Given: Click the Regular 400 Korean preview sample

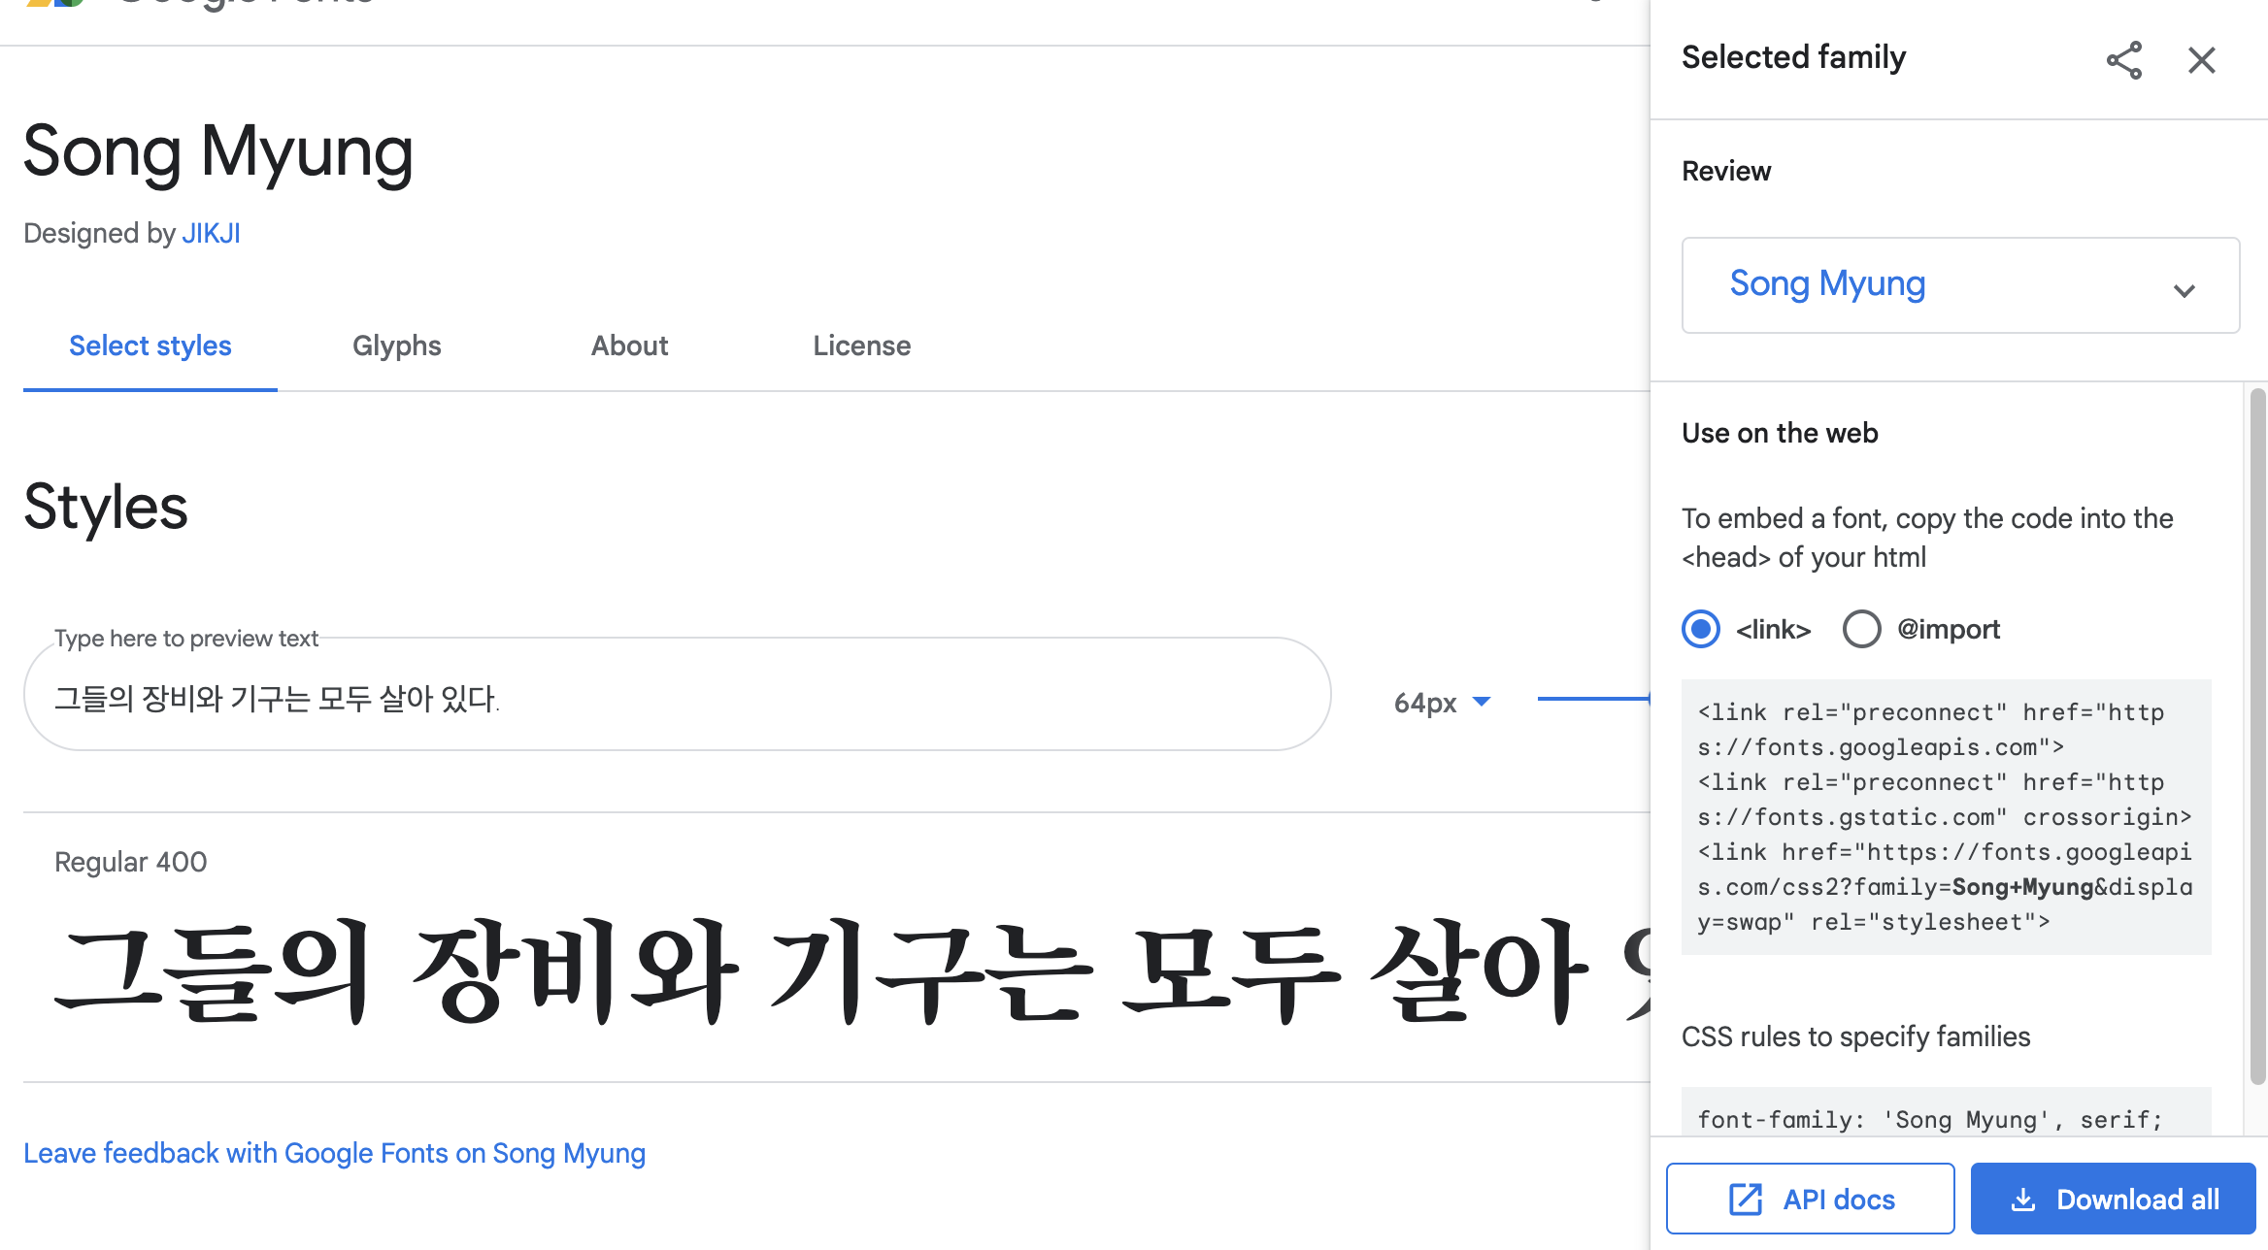Looking at the screenshot, I should pos(851,972).
